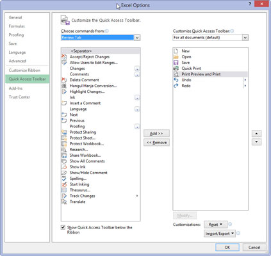271x256 pixels.
Task: Click the Protect Workbook icon
Action: 64,143
